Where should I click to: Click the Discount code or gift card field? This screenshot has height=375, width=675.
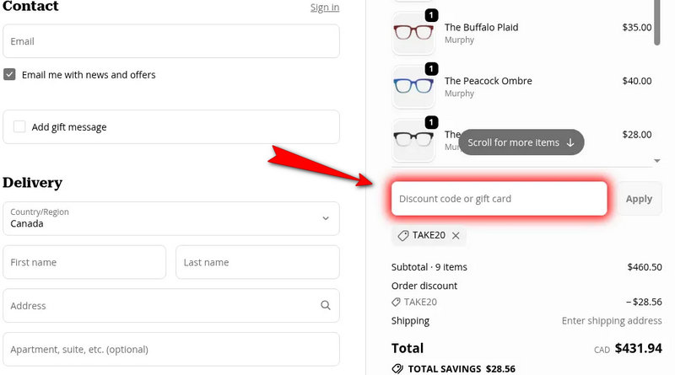point(499,199)
